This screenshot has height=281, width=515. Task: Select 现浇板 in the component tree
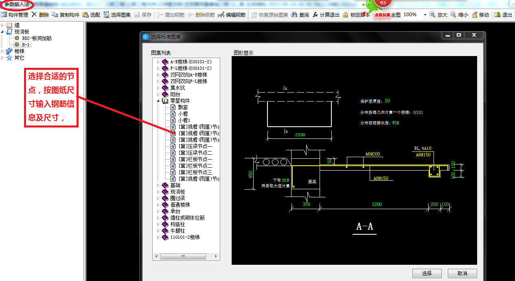pyautogui.click(x=22, y=32)
